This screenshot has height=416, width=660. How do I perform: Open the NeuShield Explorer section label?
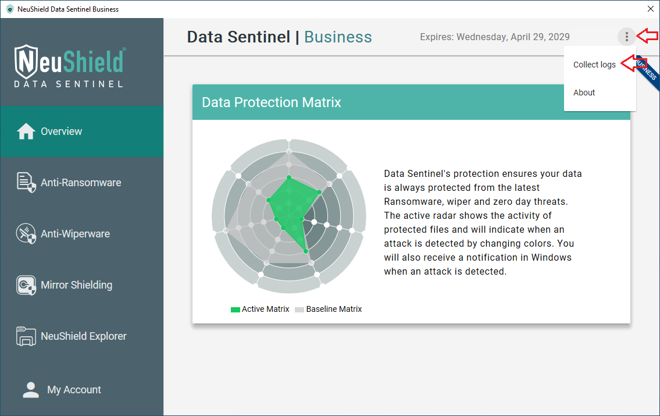[x=83, y=336]
